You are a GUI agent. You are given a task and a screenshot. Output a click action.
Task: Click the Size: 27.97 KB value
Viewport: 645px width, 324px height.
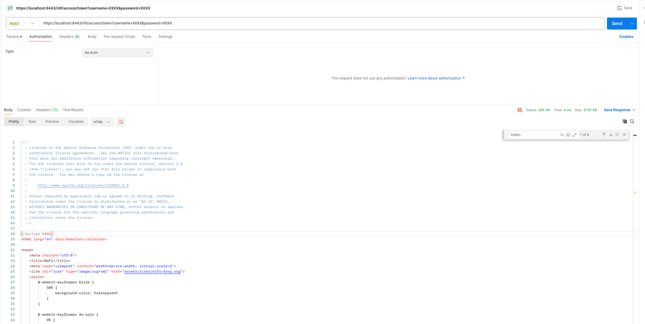(587, 110)
